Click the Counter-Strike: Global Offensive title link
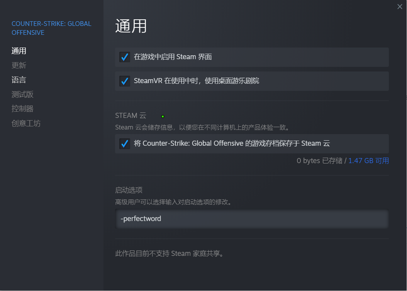Image resolution: width=407 pixels, height=291 pixels. click(x=51, y=28)
